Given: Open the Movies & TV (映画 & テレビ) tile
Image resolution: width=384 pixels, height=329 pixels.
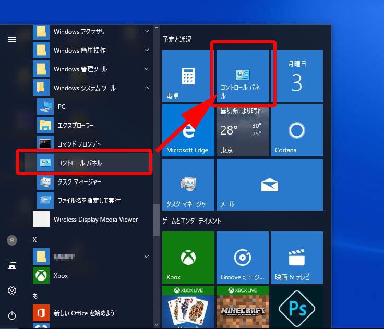Looking at the screenshot, I should [296, 258].
